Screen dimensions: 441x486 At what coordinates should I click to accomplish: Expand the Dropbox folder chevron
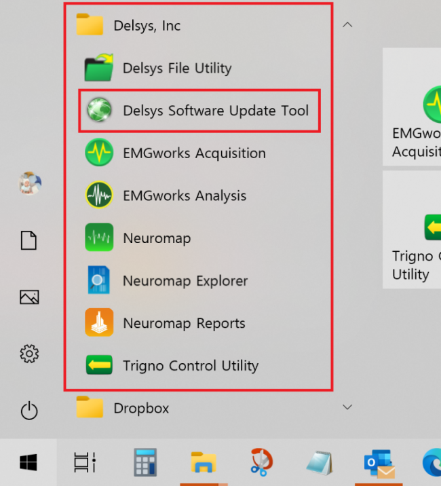tap(347, 407)
